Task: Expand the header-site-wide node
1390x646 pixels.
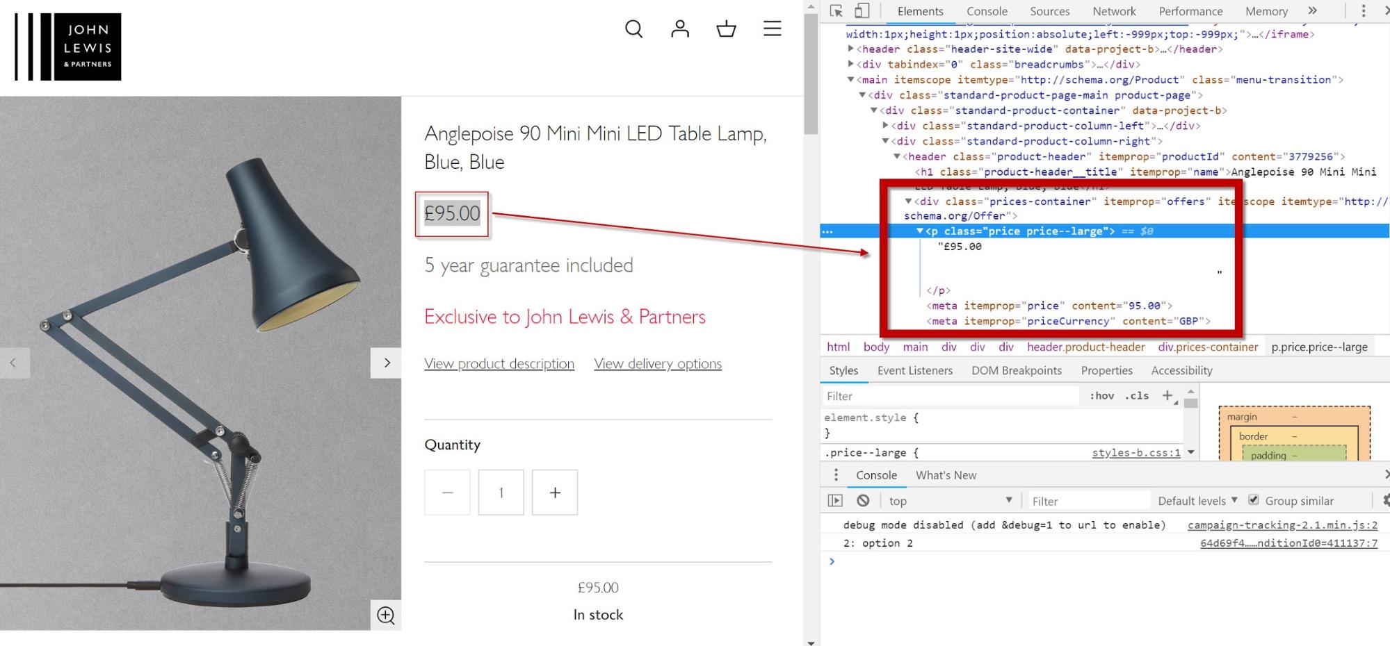Action: (x=850, y=49)
